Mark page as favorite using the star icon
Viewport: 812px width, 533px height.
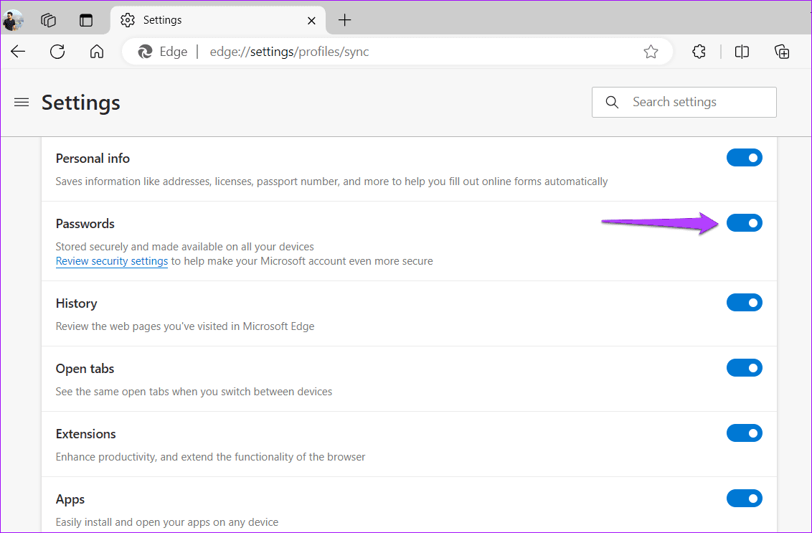(651, 51)
